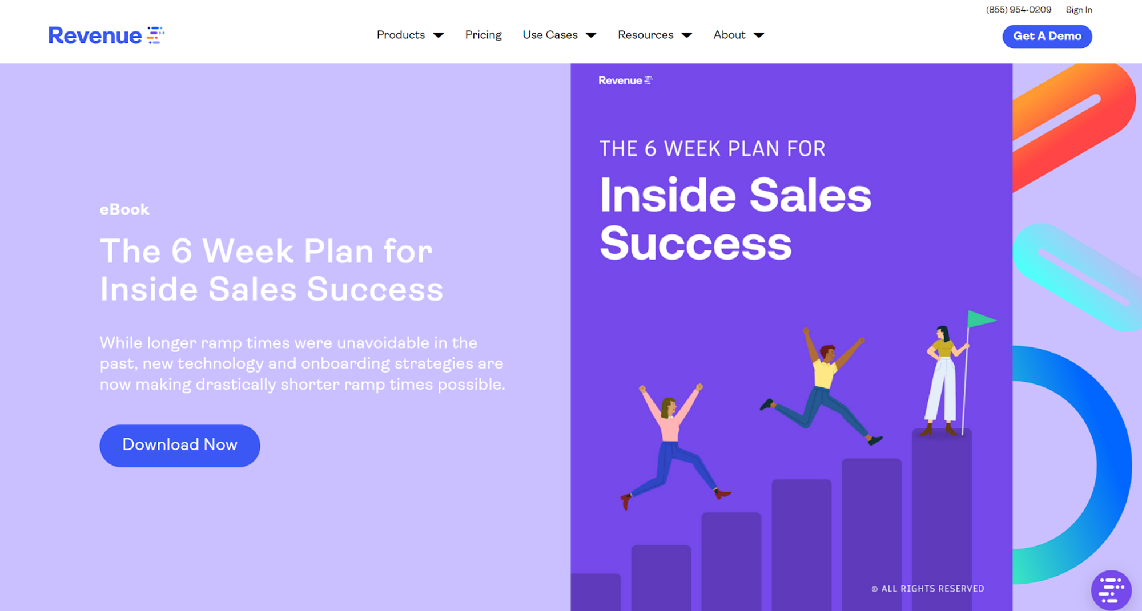This screenshot has height=611, width=1142.
Task: Open the Products menu label
Action: click(401, 35)
